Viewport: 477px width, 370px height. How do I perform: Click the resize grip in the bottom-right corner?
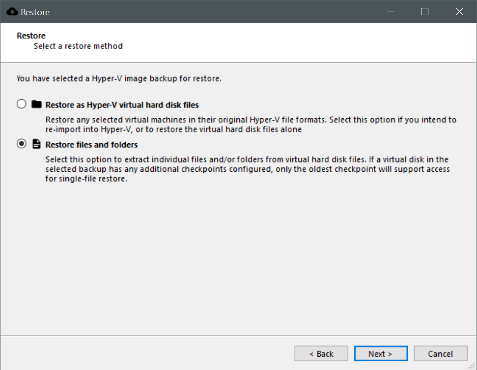tap(472, 366)
